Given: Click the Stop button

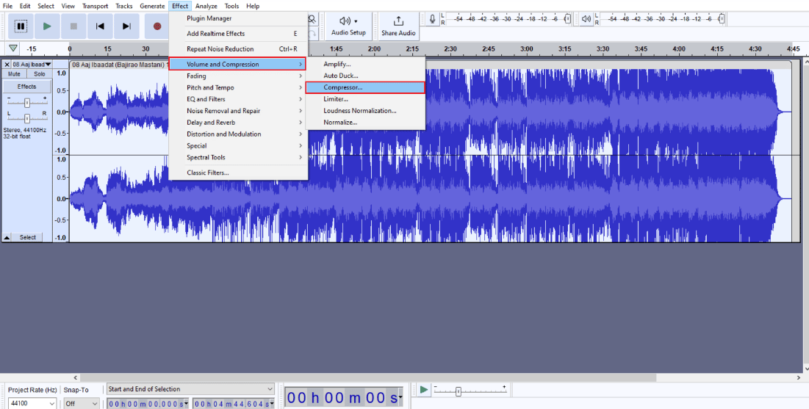Looking at the screenshot, I should coord(73,26).
